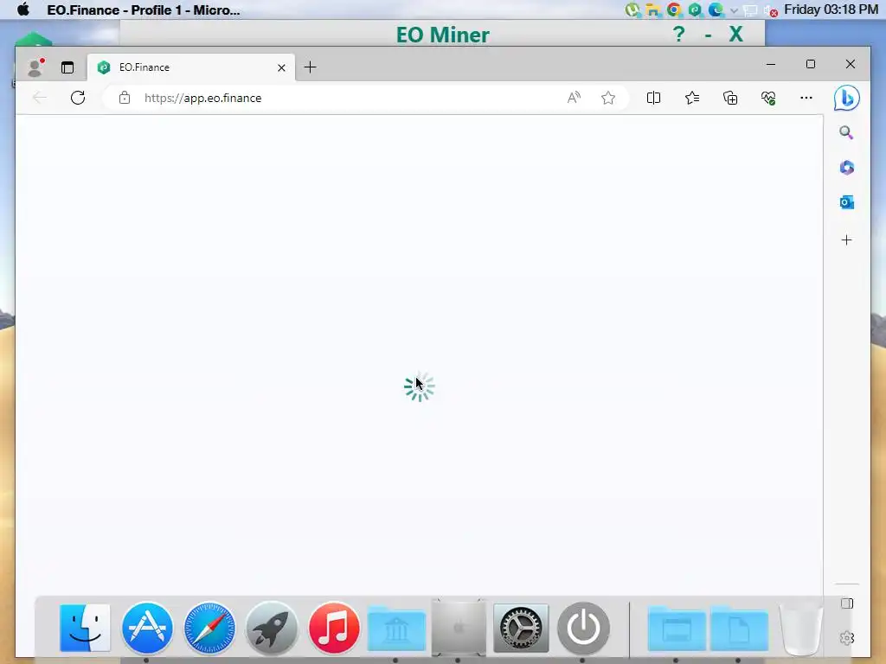This screenshot has height=664, width=886.
Task: Open Browser essentials heart icon
Action: (768, 98)
